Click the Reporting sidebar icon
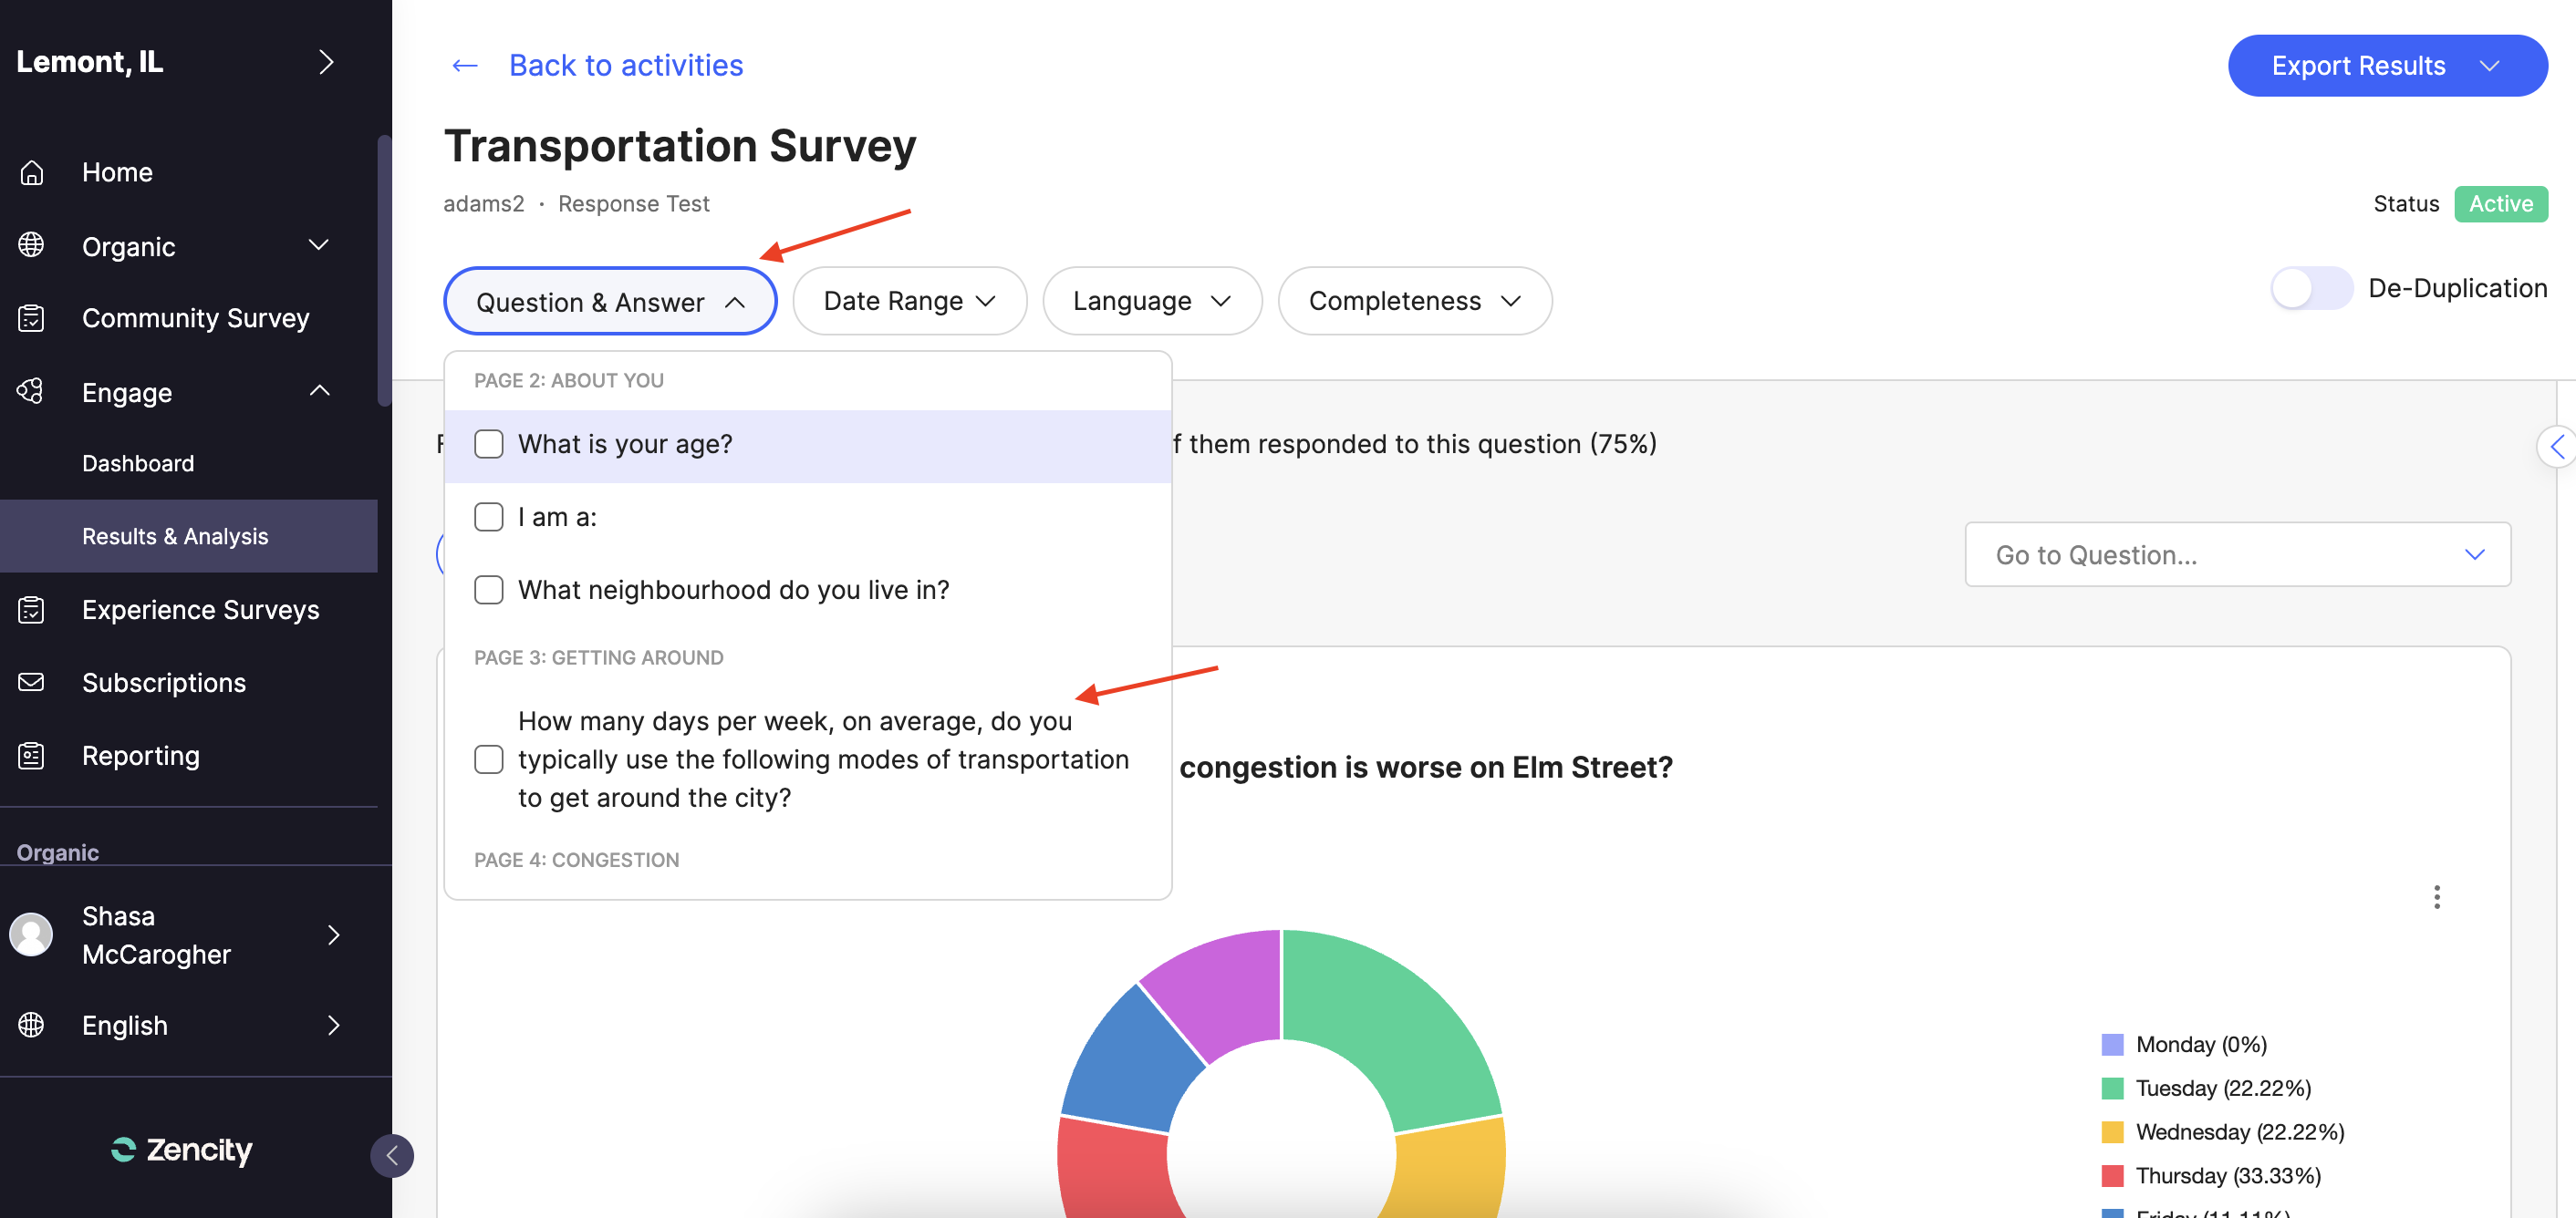Viewport: 2576px width, 1218px height. coord(32,756)
